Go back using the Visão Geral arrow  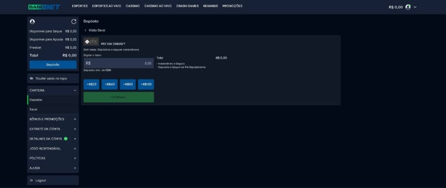pos(85,30)
